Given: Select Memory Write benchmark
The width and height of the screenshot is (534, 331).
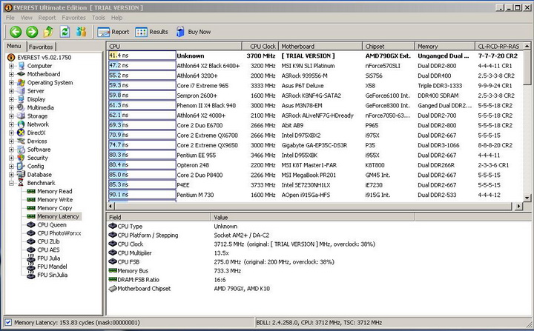Looking at the screenshot, I should (55, 200).
